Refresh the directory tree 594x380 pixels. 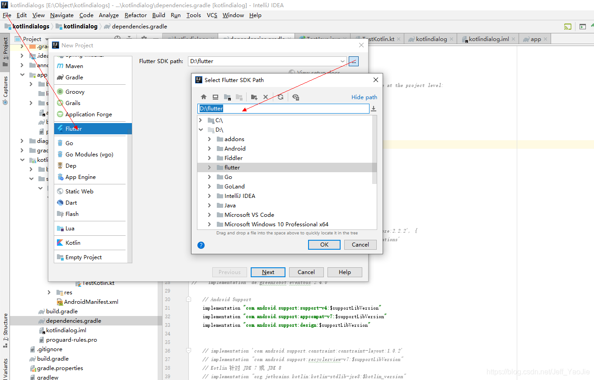pyautogui.click(x=281, y=97)
